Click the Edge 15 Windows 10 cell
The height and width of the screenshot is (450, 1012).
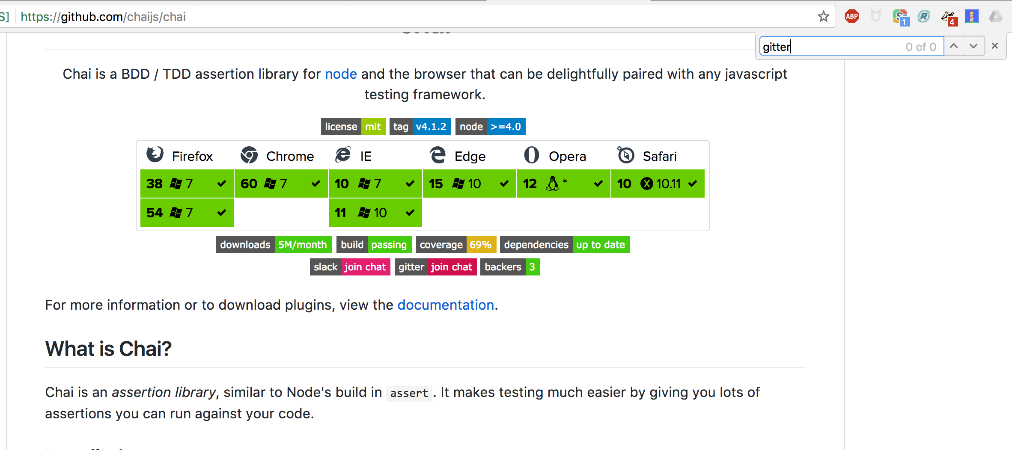(x=470, y=184)
